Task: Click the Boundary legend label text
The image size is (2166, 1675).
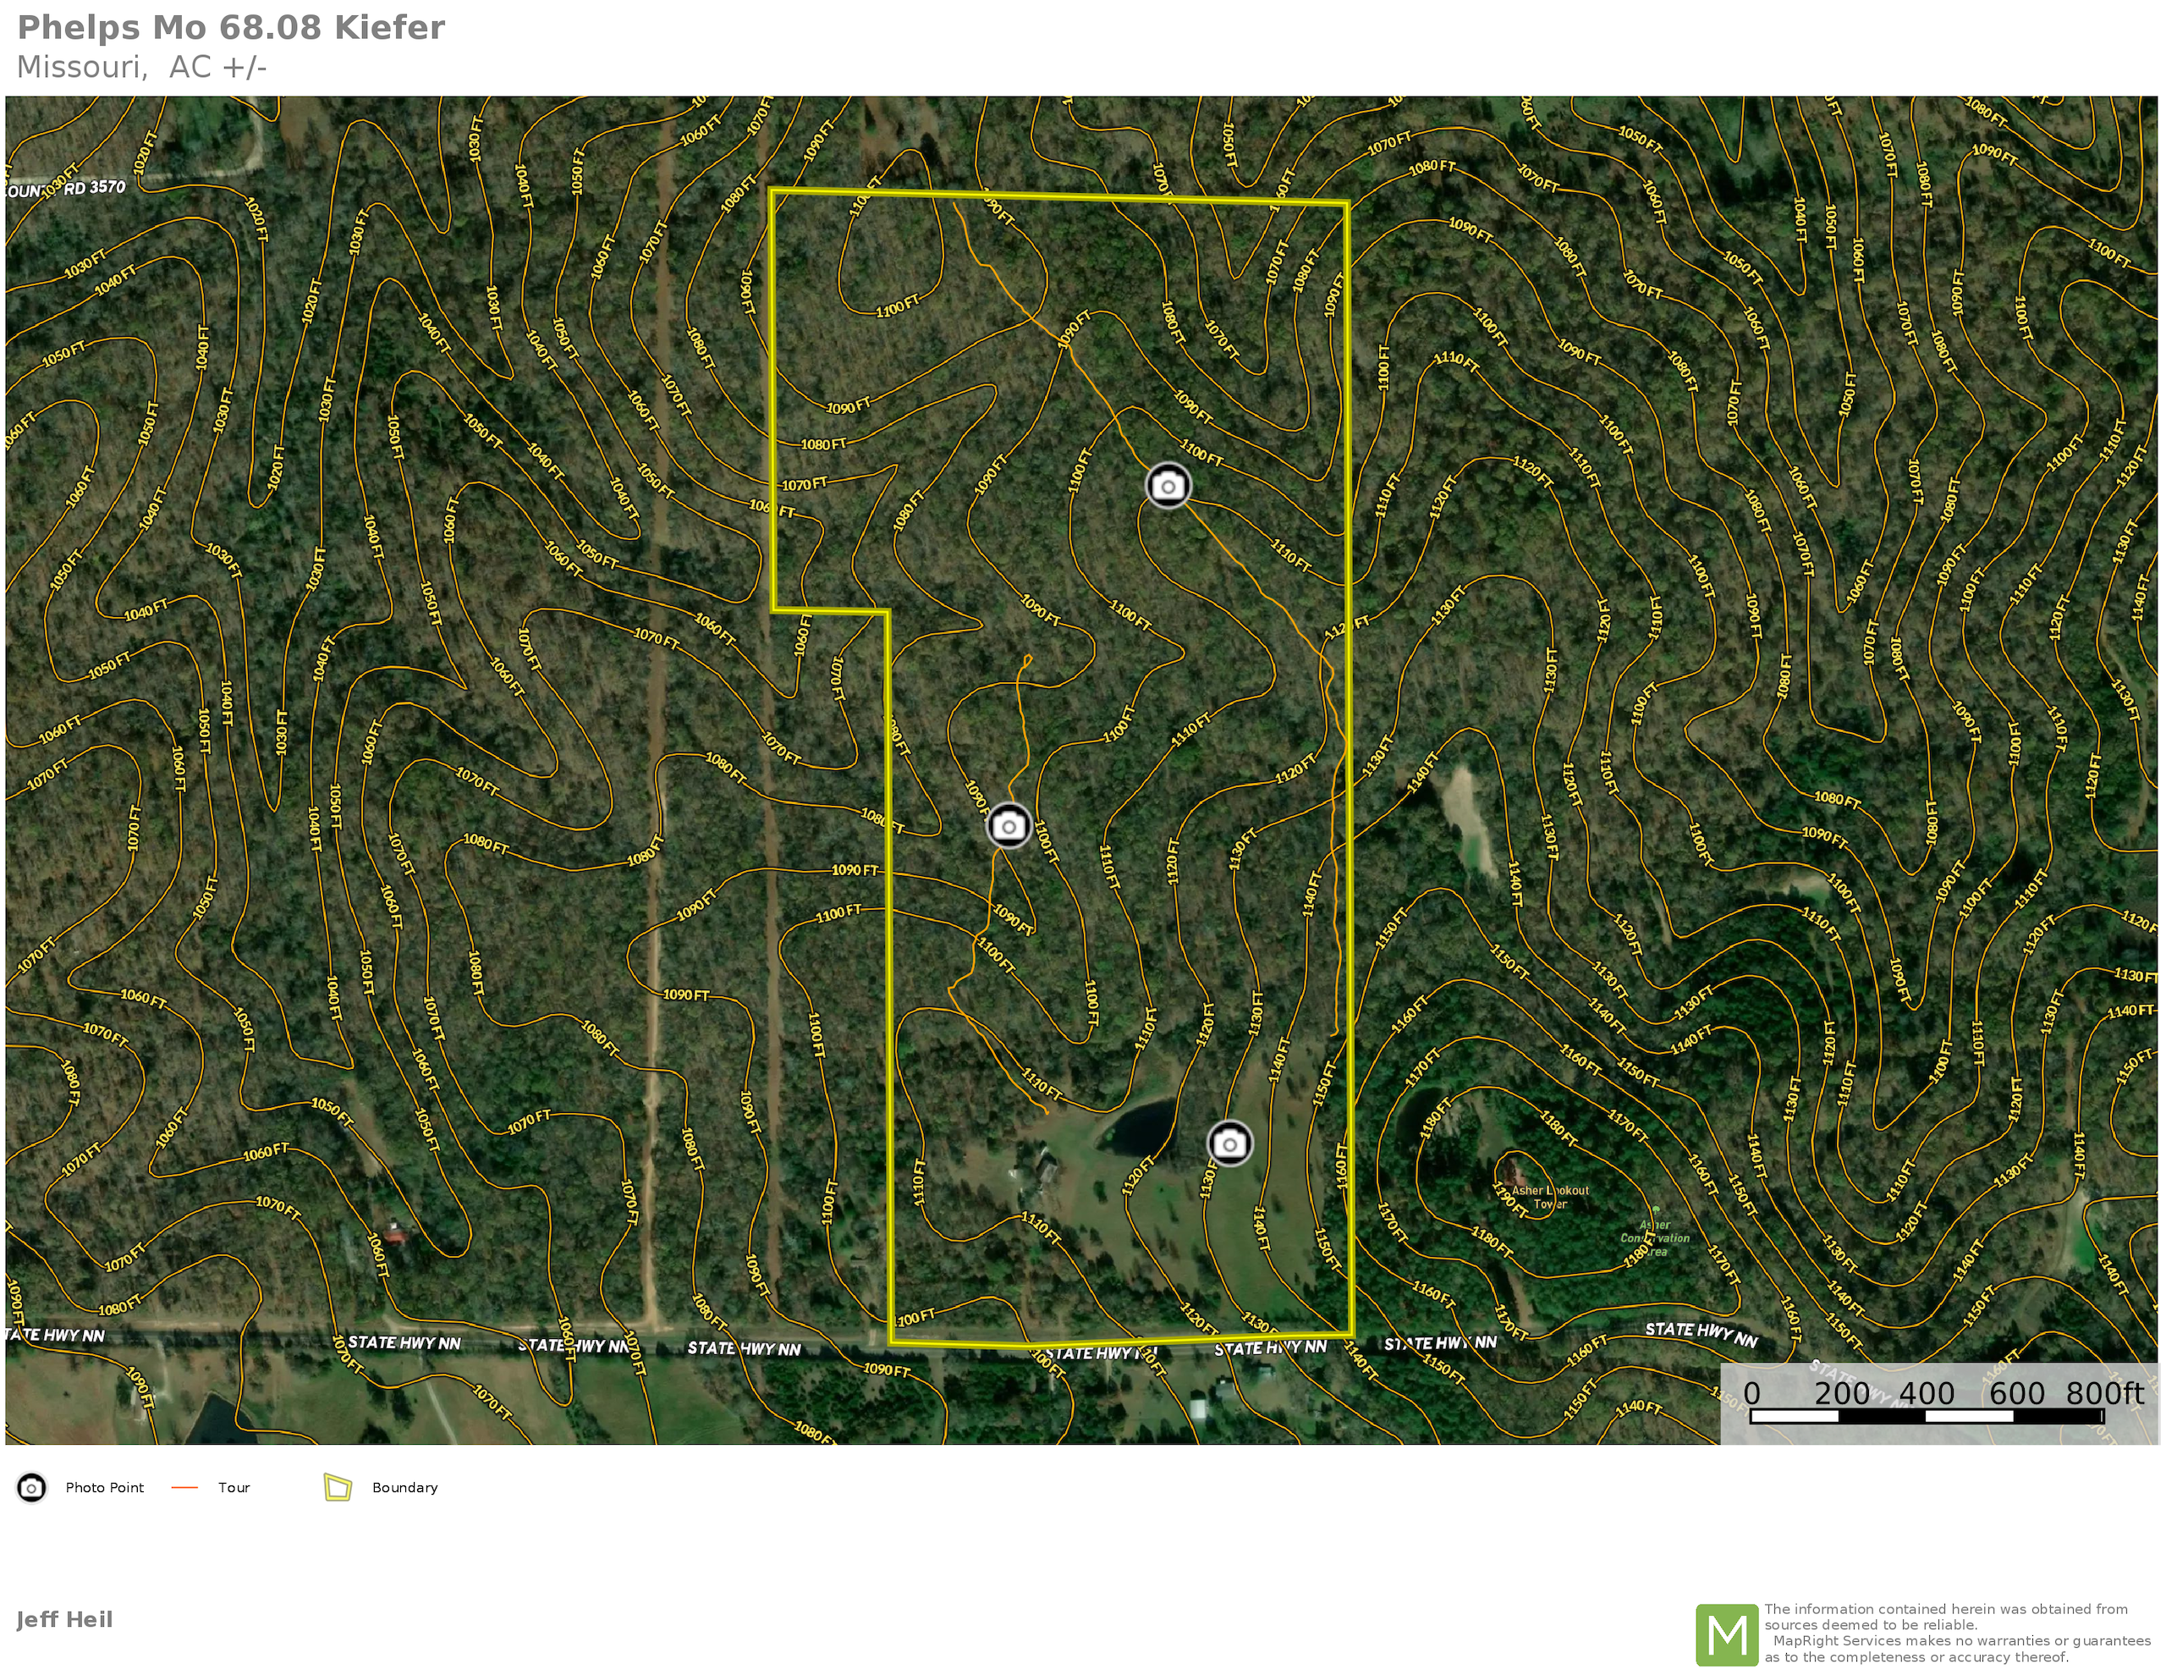Action: [404, 1487]
